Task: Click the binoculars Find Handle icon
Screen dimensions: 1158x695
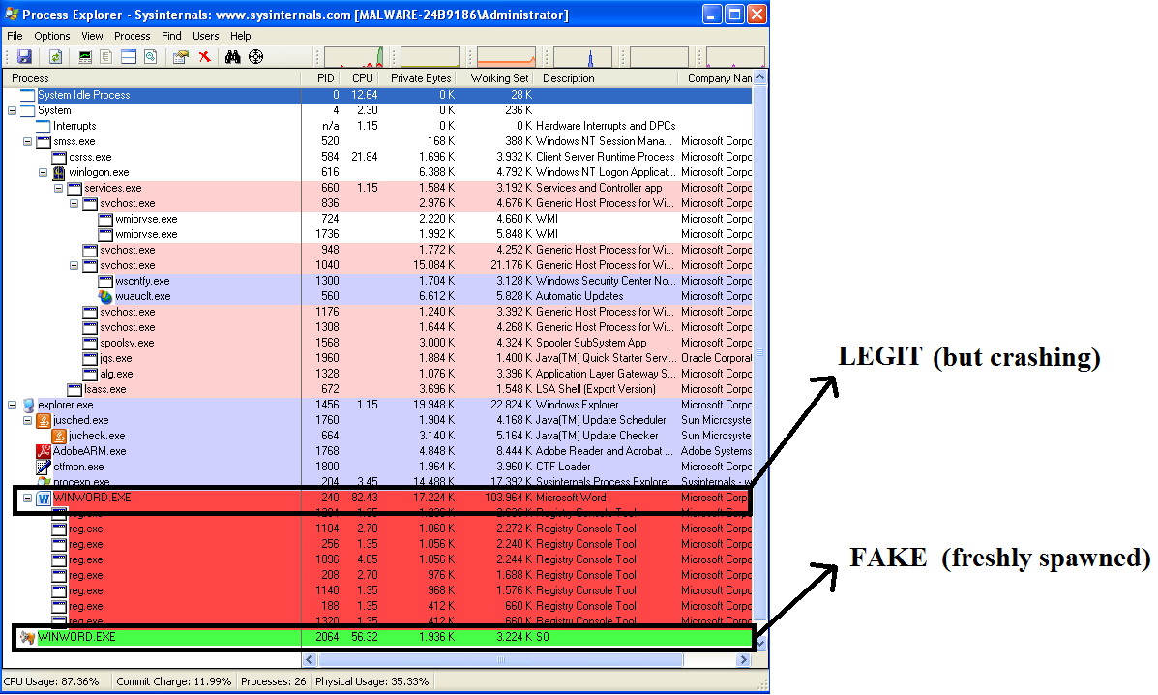Action: (232, 57)
